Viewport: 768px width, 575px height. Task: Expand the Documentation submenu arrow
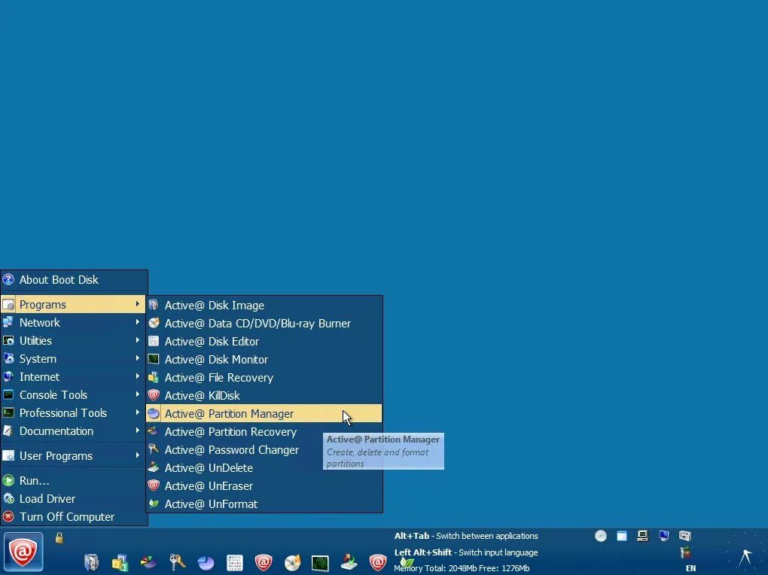[138, 431]
